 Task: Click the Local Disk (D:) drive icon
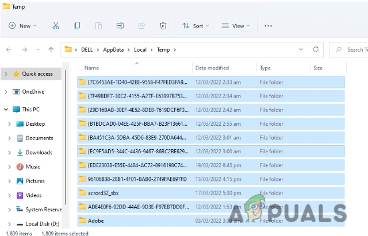click(20, 225)
